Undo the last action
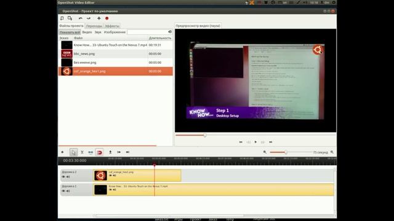The image size is (394, 221). click(x=81, y=18)
